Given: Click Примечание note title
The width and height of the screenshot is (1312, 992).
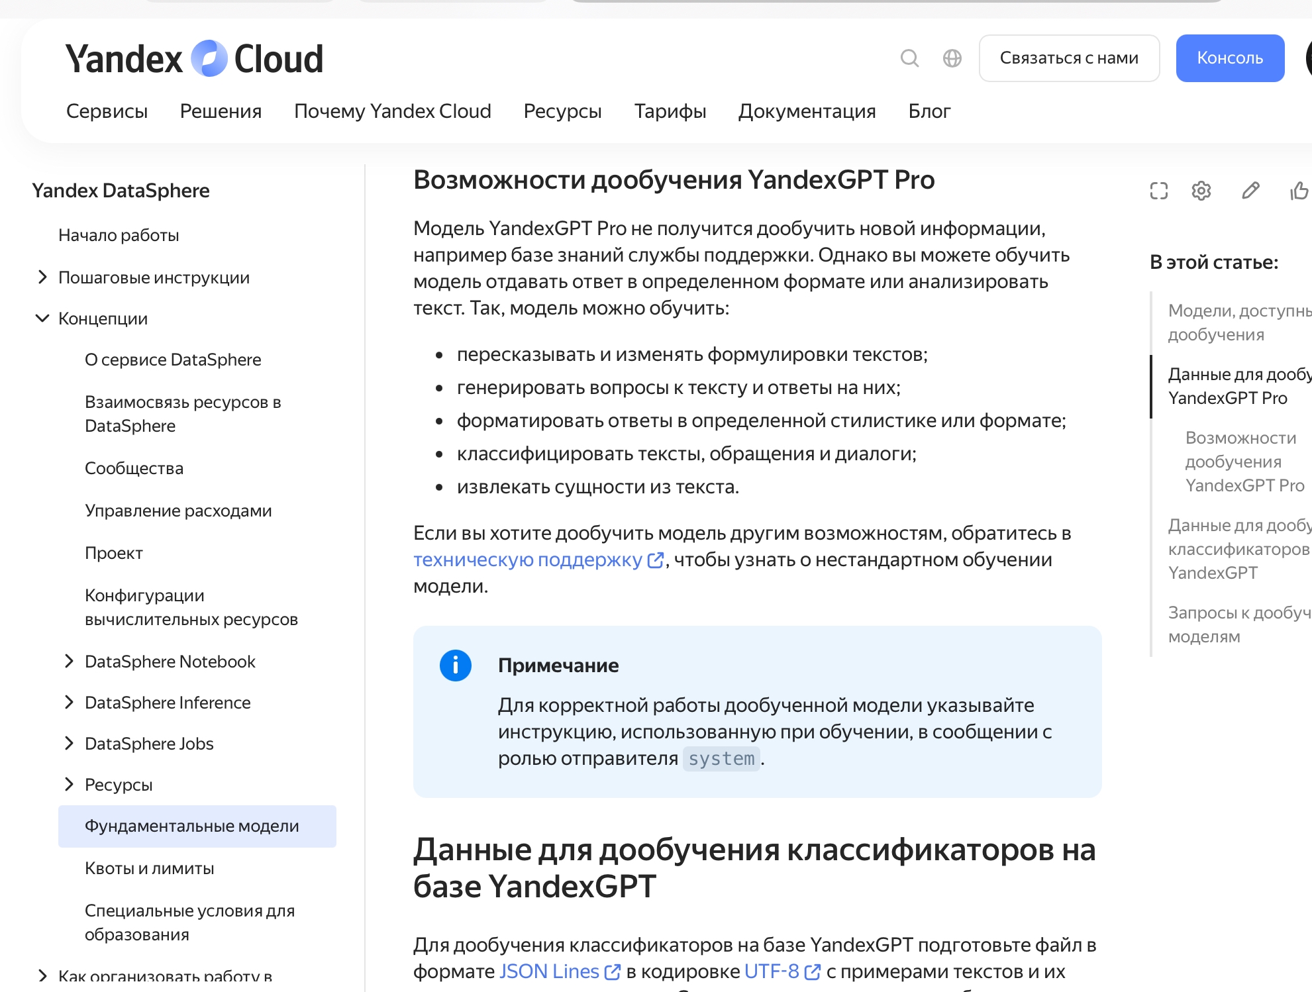Looking at the screenshot, I should (x=558, y=666).
